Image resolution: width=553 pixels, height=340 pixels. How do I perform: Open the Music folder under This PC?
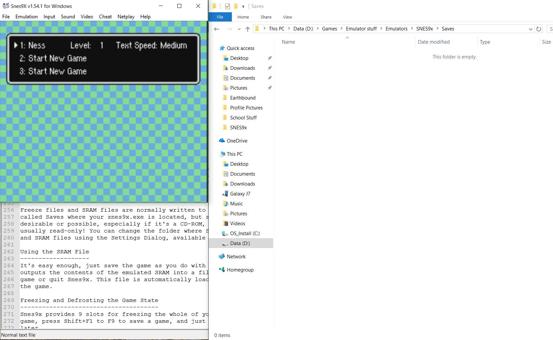pos(236,204)
